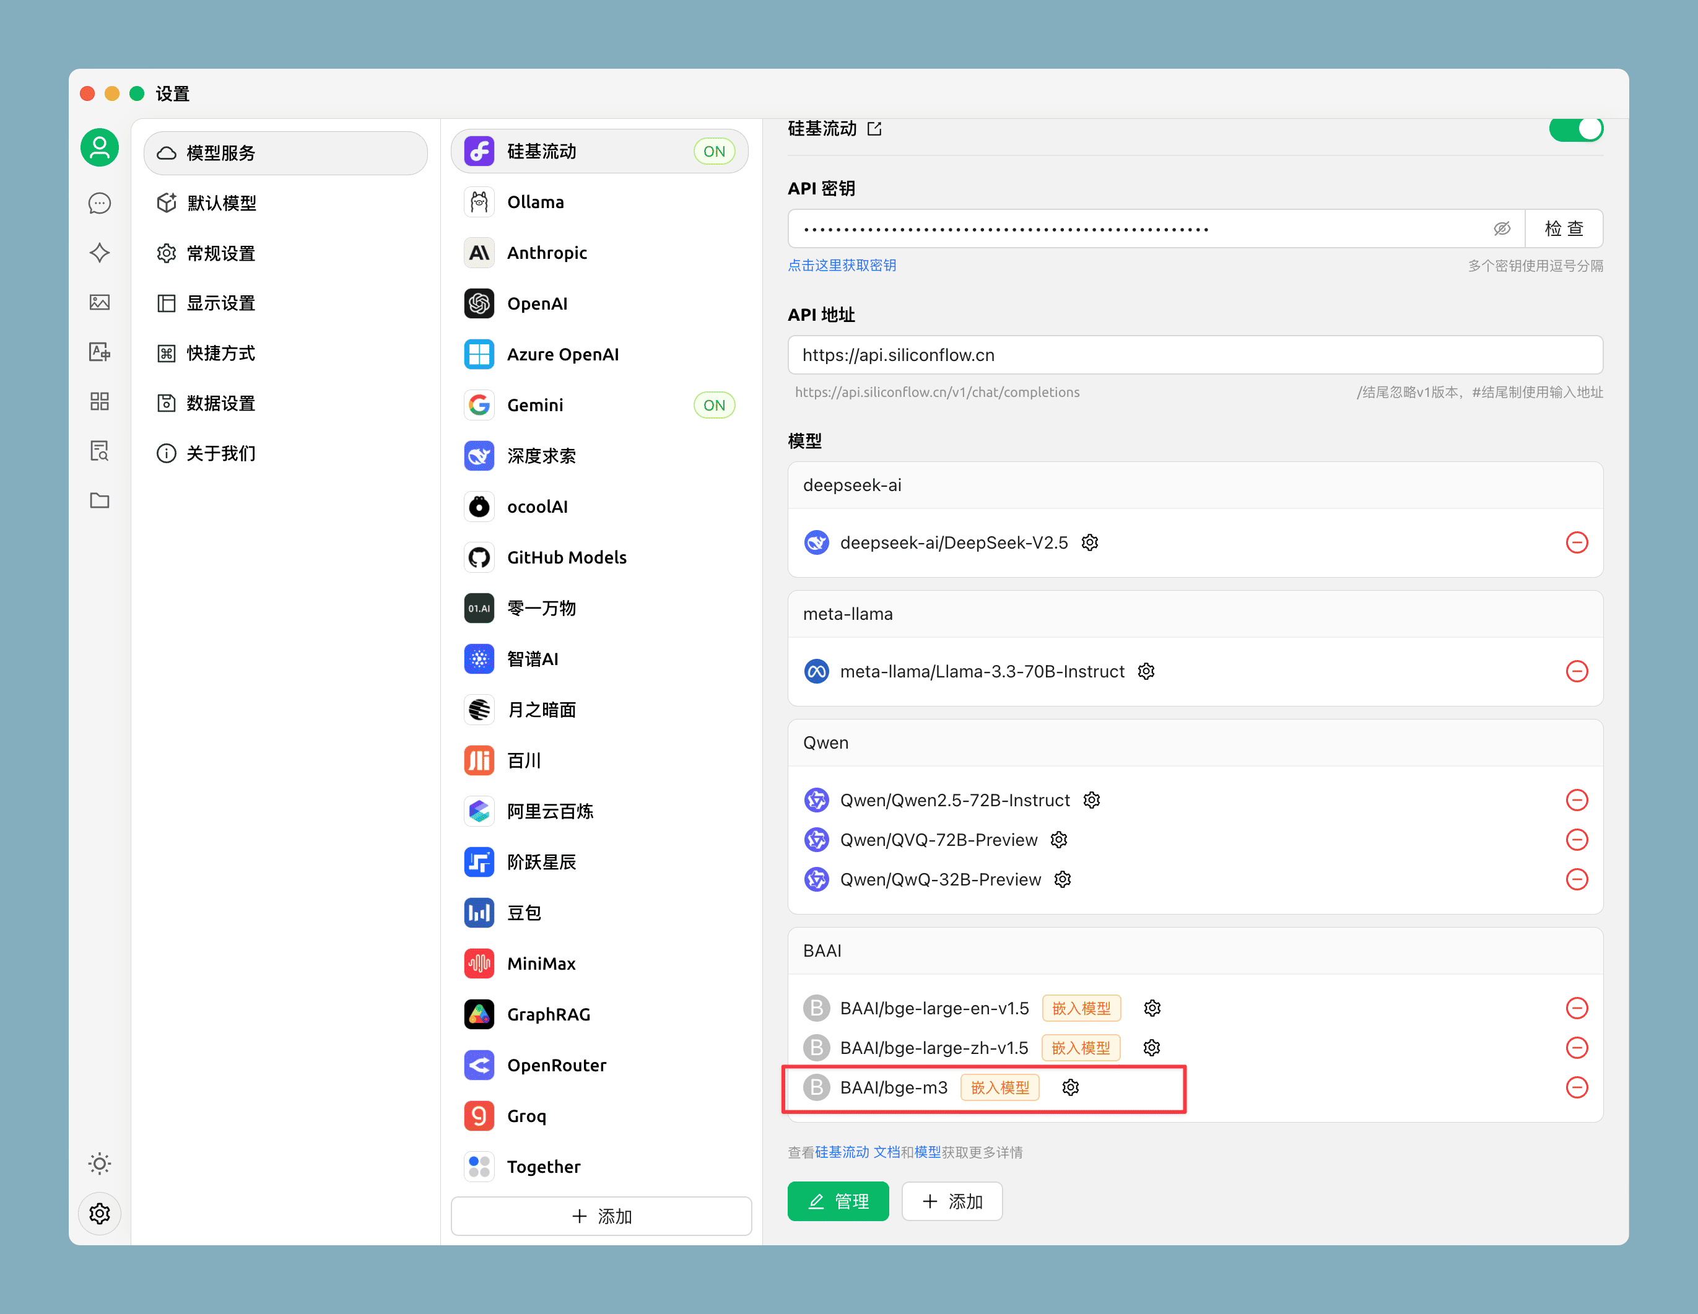This screenshot has height=1314, width=1698.
Task: Remove meta-llama/Llama-3.3-70B-Instruct model
Action: (1577, 671)
